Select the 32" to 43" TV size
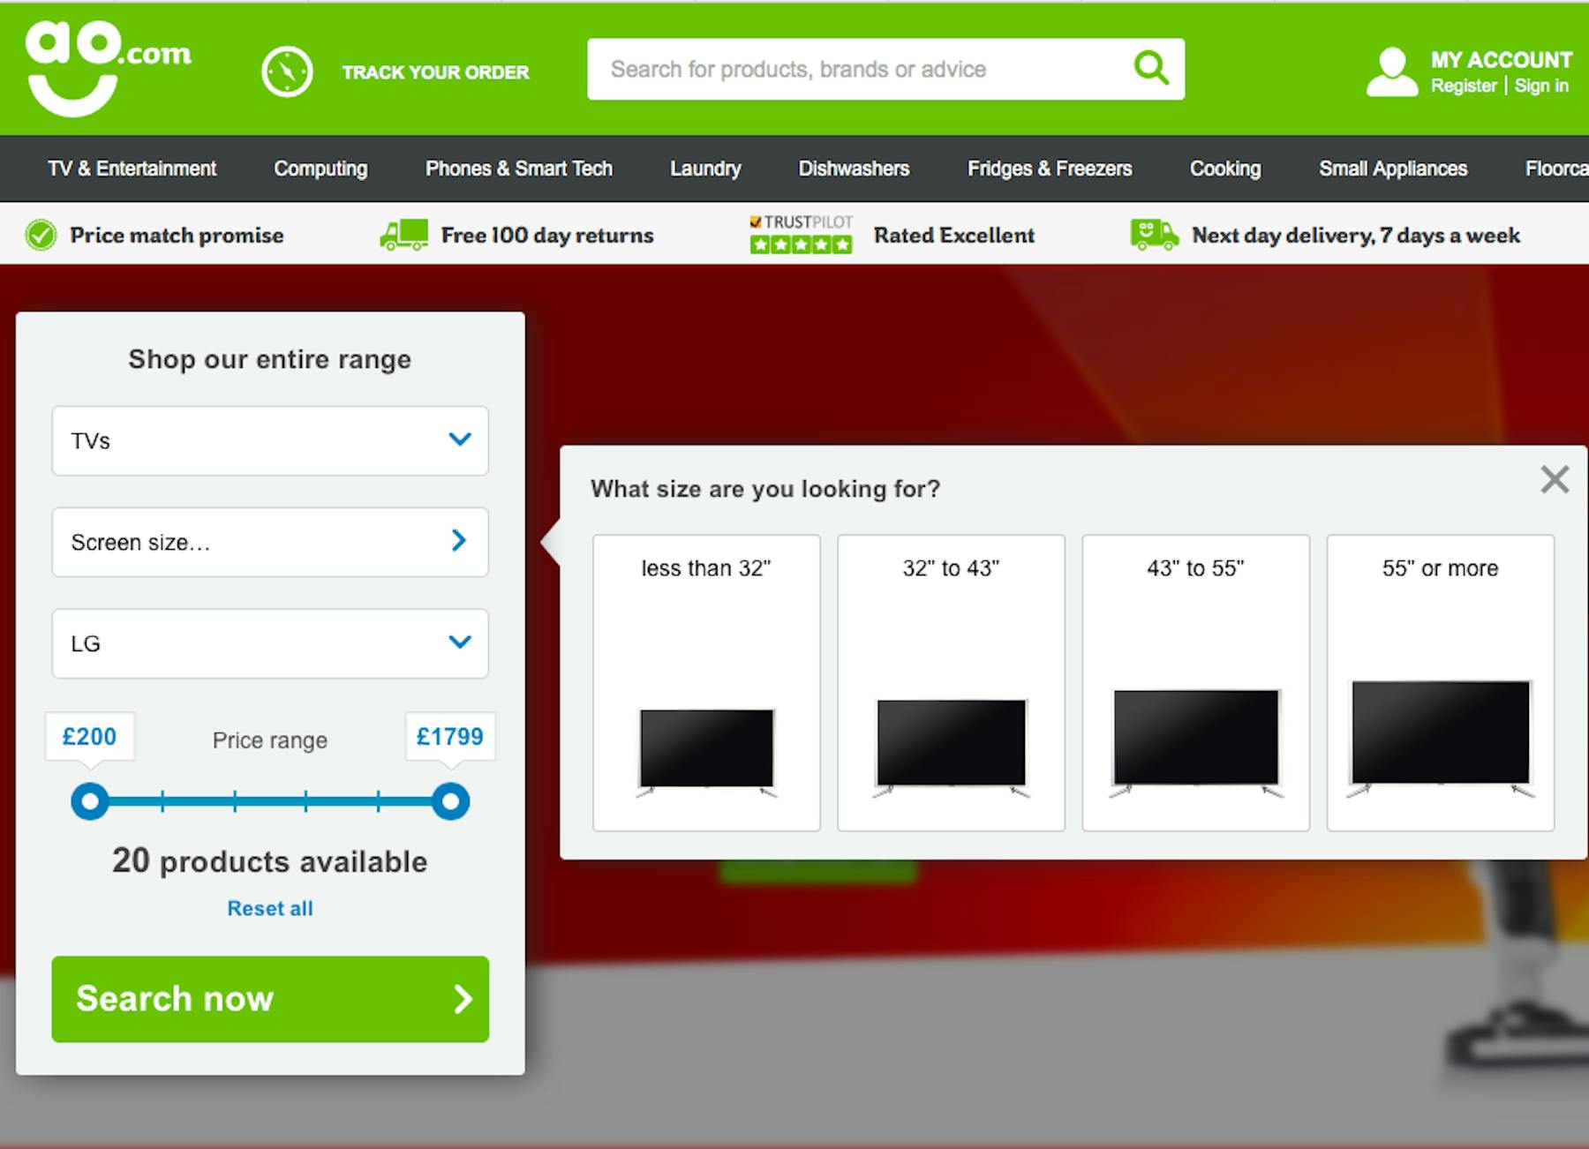The width and height of the screenshot is (1589, 1149). [x=951, y=682]
